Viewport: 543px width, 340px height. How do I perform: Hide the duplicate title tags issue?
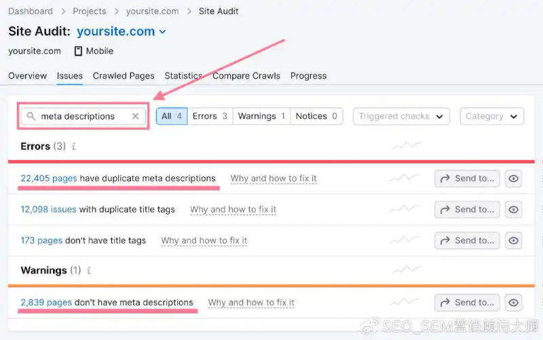tap(514, 210)
